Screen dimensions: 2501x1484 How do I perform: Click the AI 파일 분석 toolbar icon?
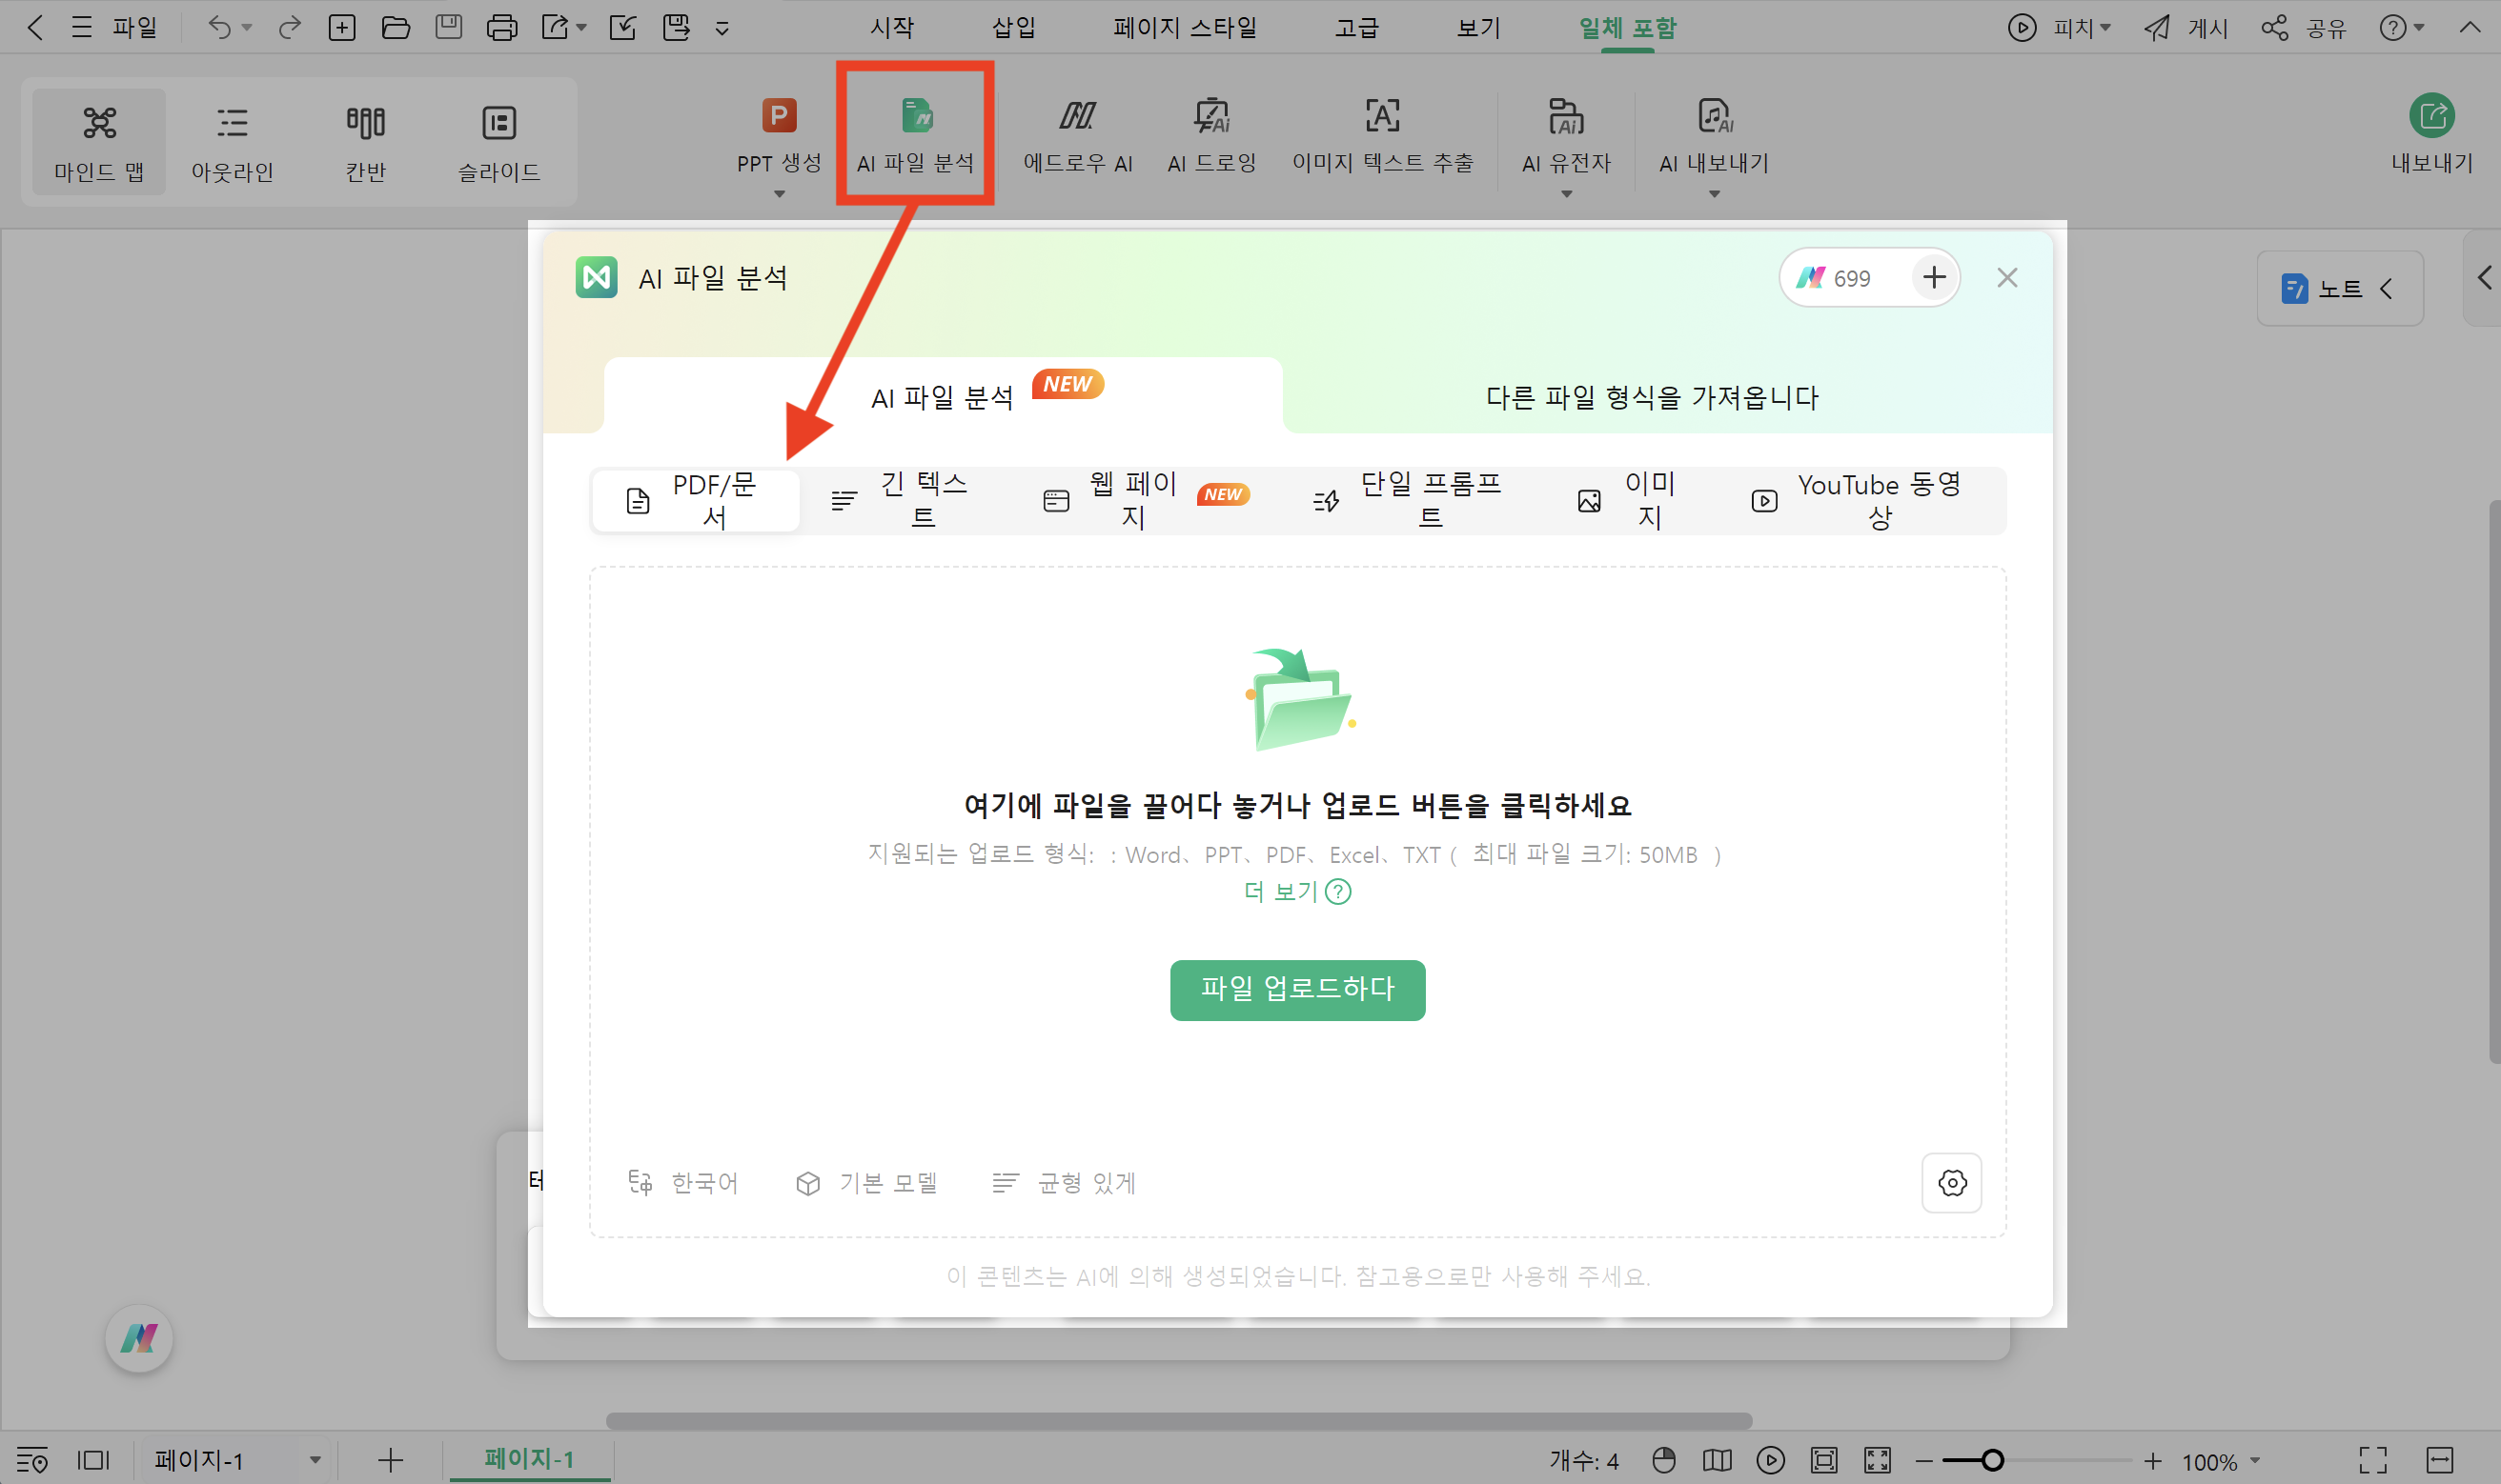[915, 118]
